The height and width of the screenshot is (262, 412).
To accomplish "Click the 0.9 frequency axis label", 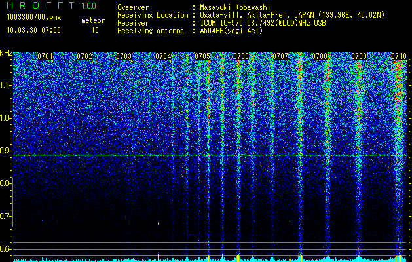I will pos(5,151).
